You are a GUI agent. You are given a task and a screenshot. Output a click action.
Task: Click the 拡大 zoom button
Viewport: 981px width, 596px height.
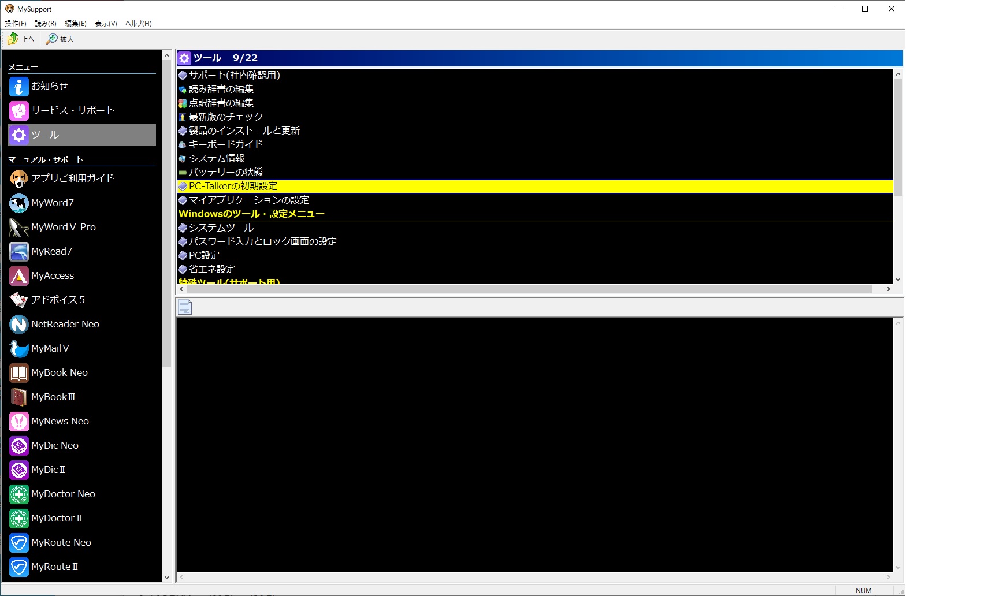(x=60, y=39)
